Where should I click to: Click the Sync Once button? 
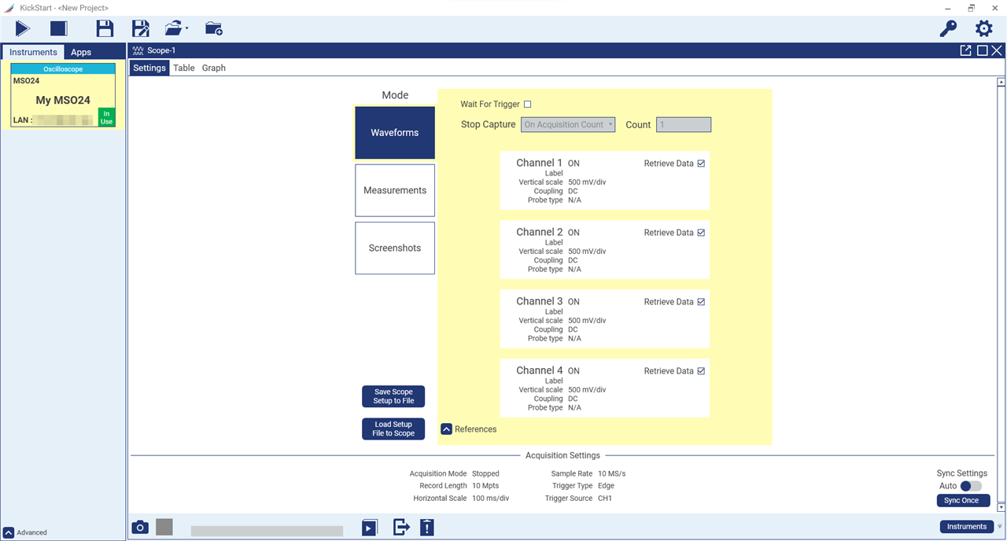pos(963,500)
